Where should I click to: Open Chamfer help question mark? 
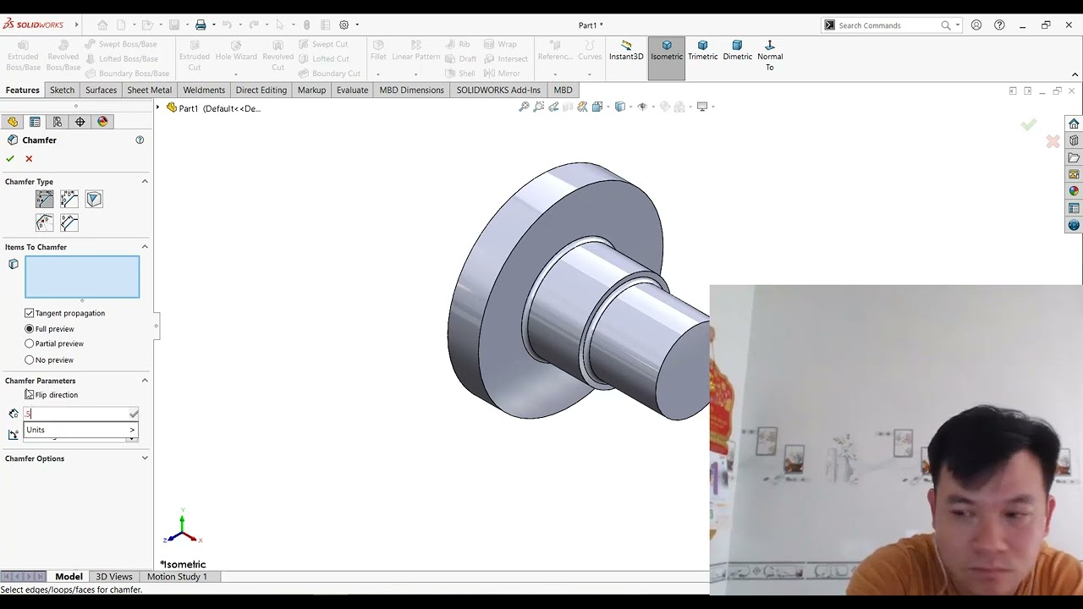pos(140,140)
